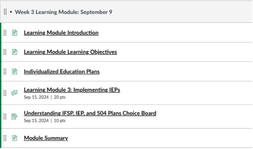This screenshot has width=253, height=149.
Task: Click drag handle for Learning Module Introduction
Action: [x=5, y=33]
